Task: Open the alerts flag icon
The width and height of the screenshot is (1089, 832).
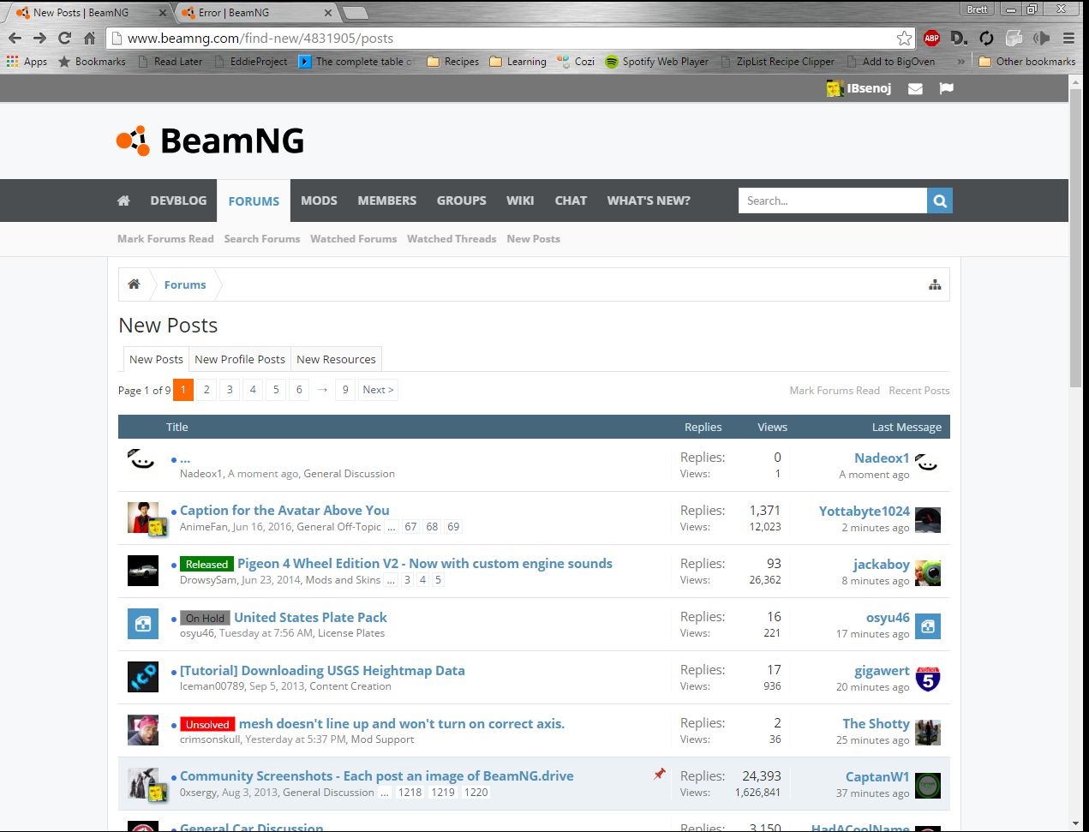Action: pyautogui.click(x=946, y=88)
